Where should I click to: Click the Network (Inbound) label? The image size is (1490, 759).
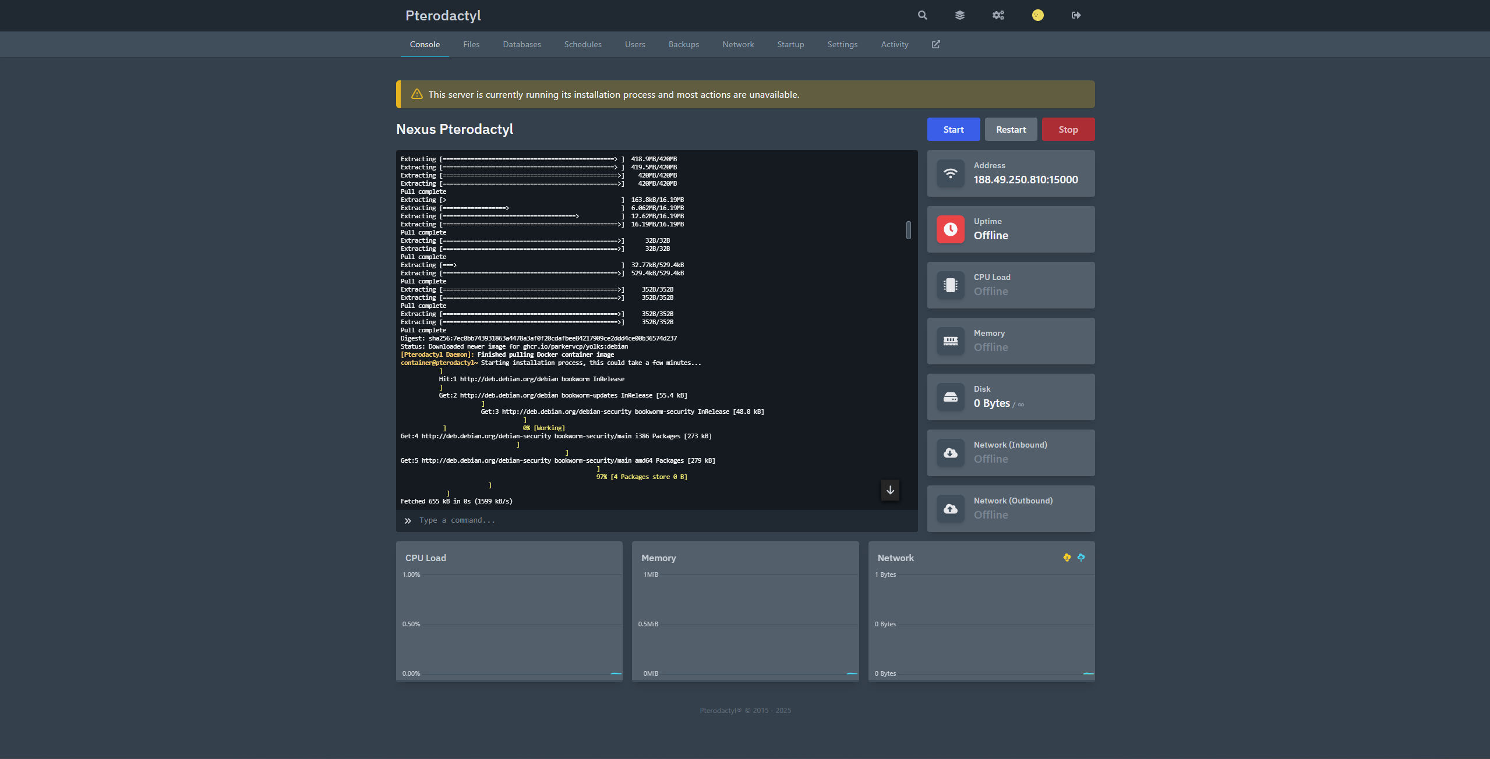tap(1011, 445)
